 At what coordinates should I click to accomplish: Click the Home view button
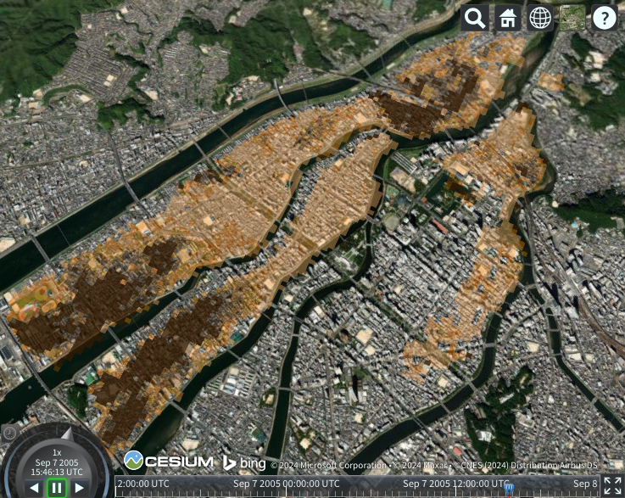tap(507, 18)
